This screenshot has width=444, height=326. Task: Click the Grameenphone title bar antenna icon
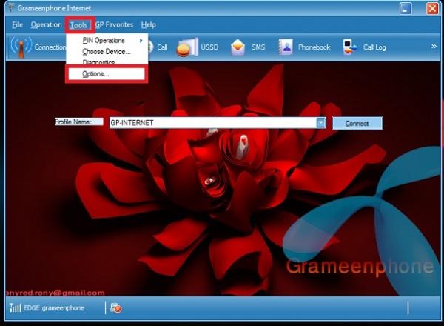point(11,7)
